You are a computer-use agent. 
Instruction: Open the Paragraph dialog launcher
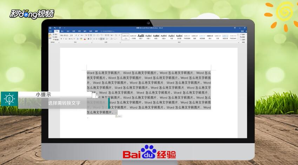point(120,42)
